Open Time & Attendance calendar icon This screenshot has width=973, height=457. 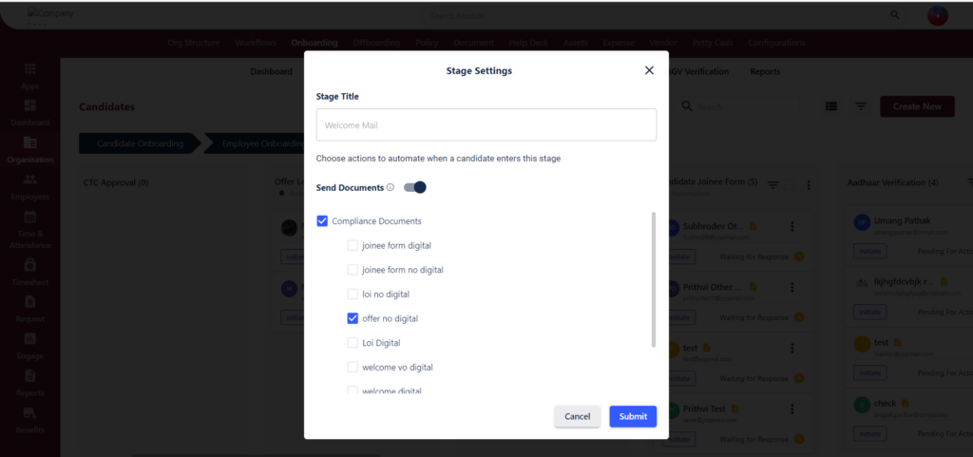[29, 217]
